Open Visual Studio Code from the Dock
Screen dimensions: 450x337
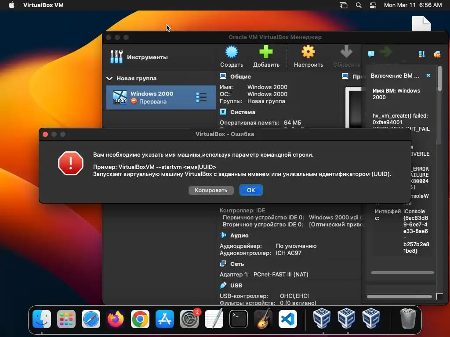pos(288,319)
